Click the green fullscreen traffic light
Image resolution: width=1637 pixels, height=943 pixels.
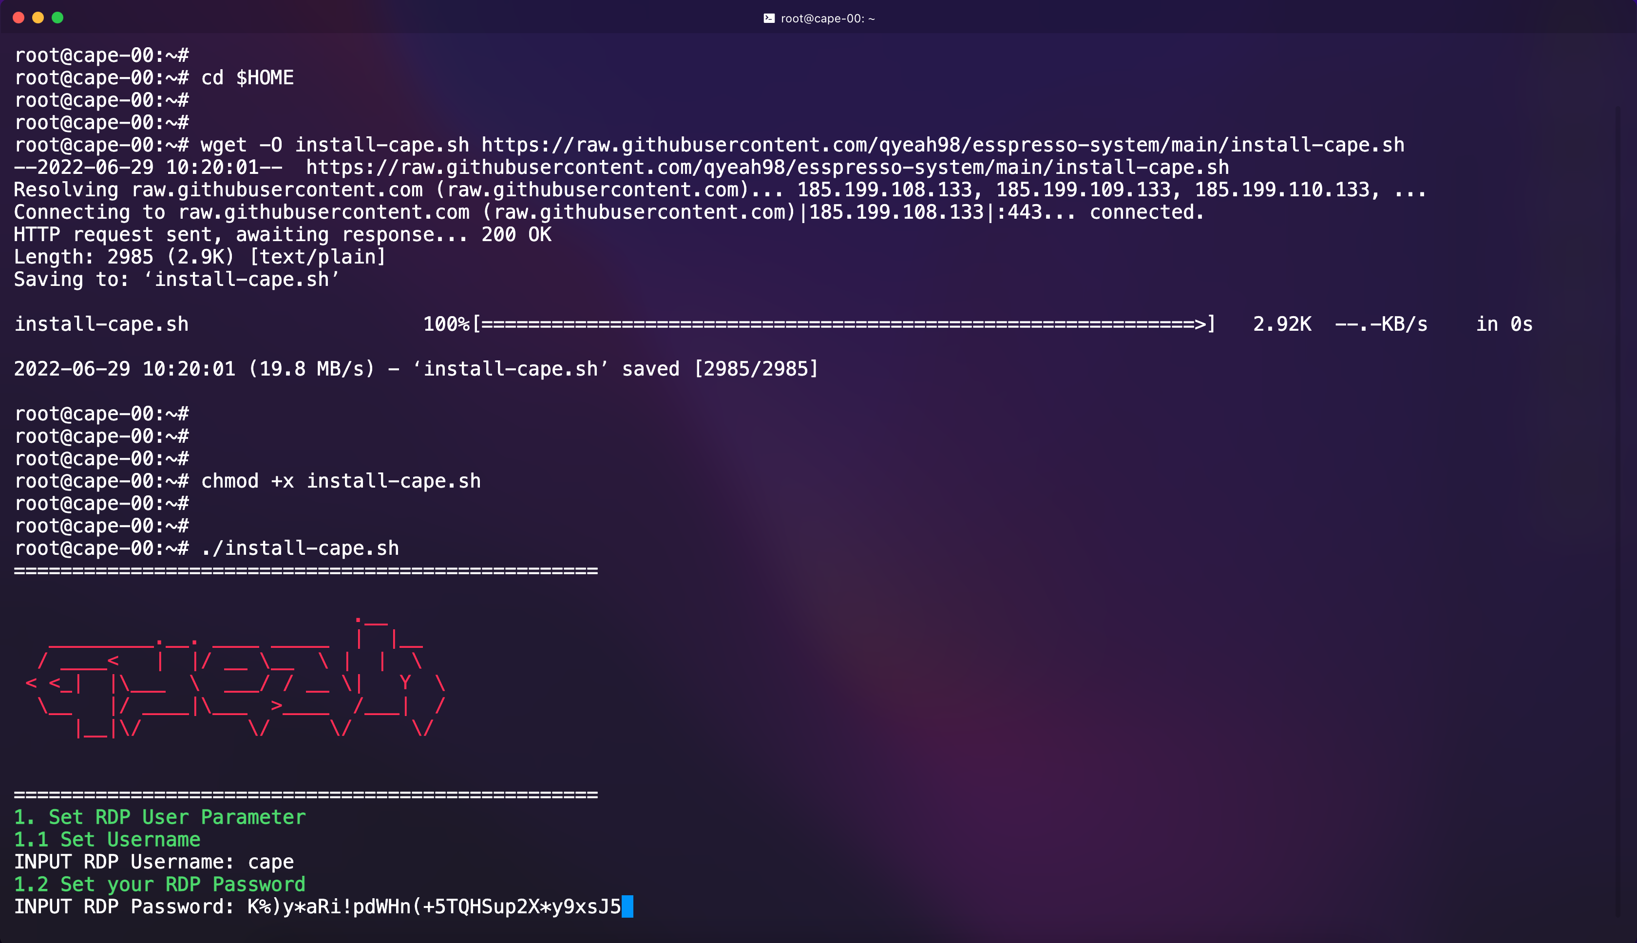tap(59, 18)
